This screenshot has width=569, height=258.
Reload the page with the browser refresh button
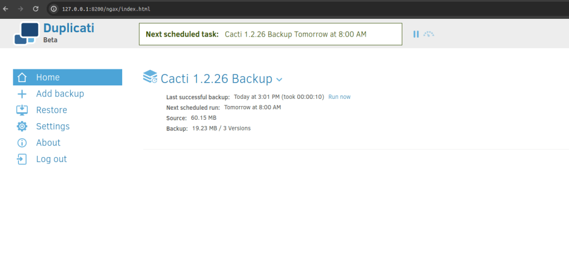click(36, 9)
